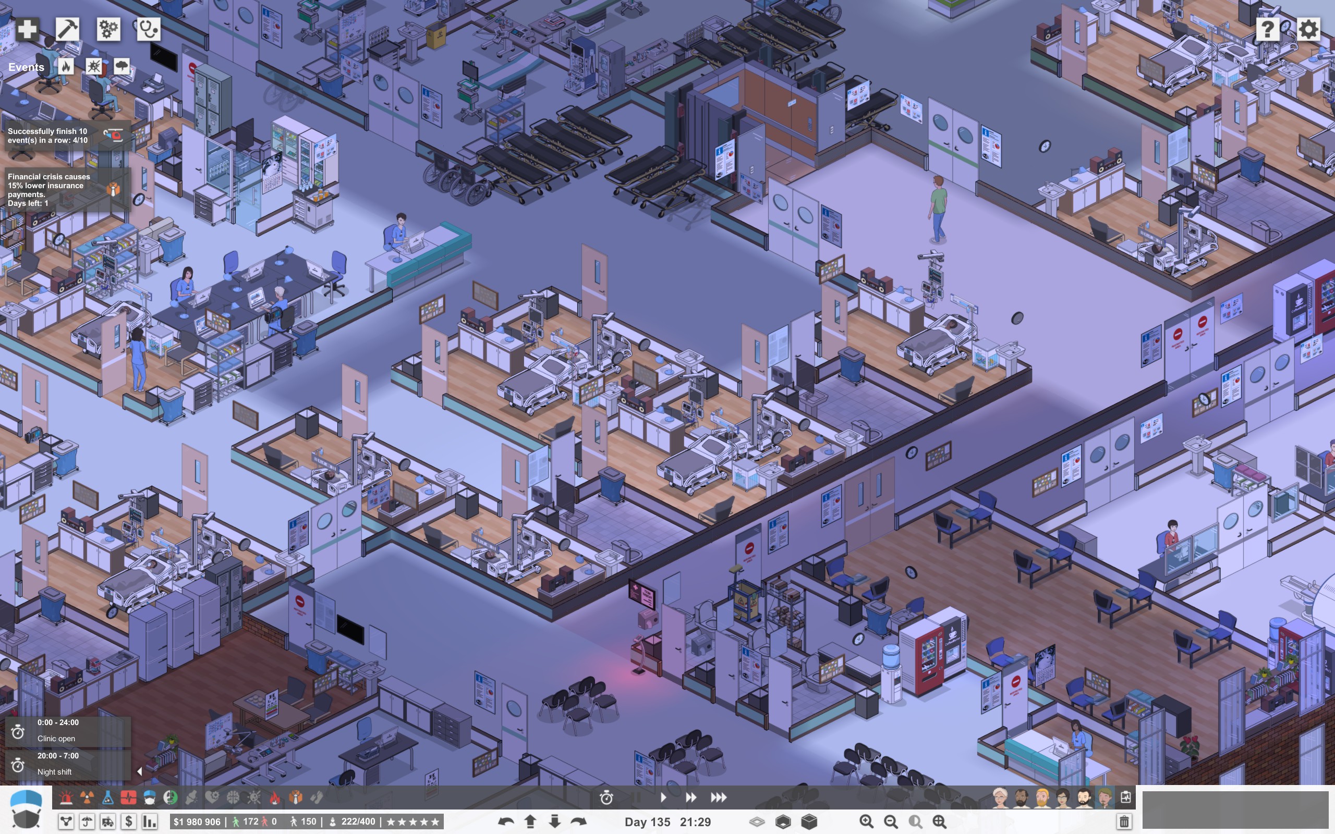Open the help question mark
The width and height of the screenshot is (1335, 834).
tap(1268, 29)
